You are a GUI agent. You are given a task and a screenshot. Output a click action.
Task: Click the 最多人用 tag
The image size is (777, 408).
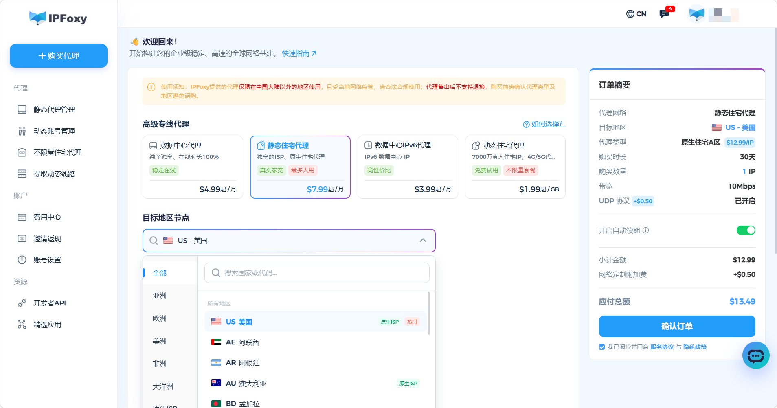click(x=303, y=170)
